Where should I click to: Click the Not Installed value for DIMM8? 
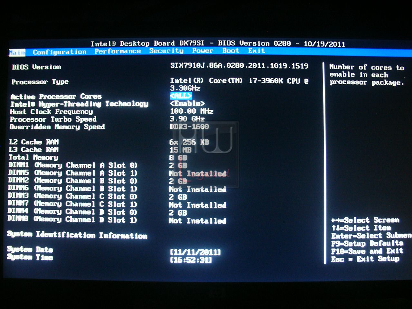(x=197, y=221)
